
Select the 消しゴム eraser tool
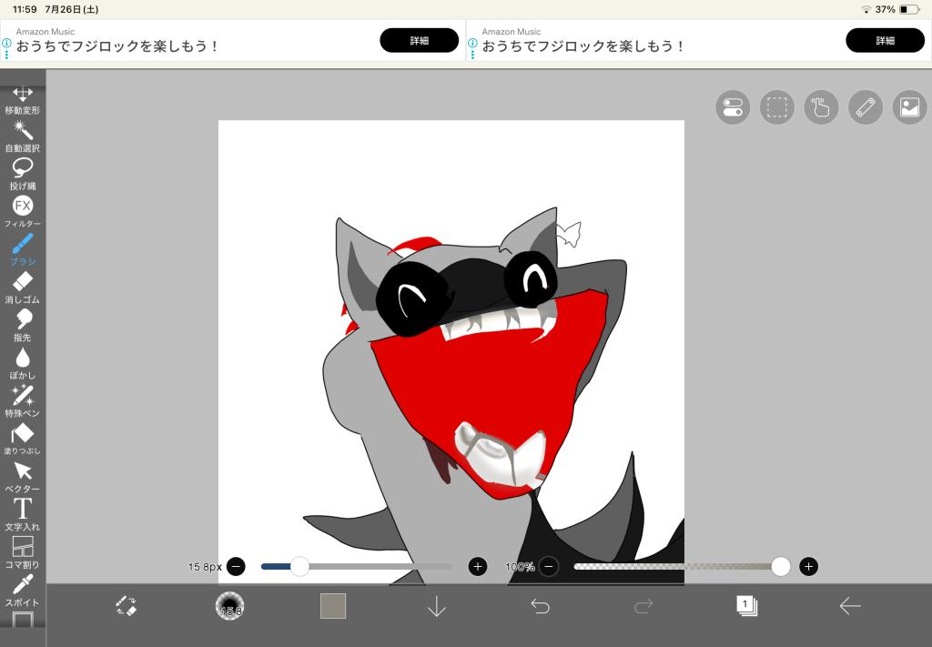tap(23, 287)
